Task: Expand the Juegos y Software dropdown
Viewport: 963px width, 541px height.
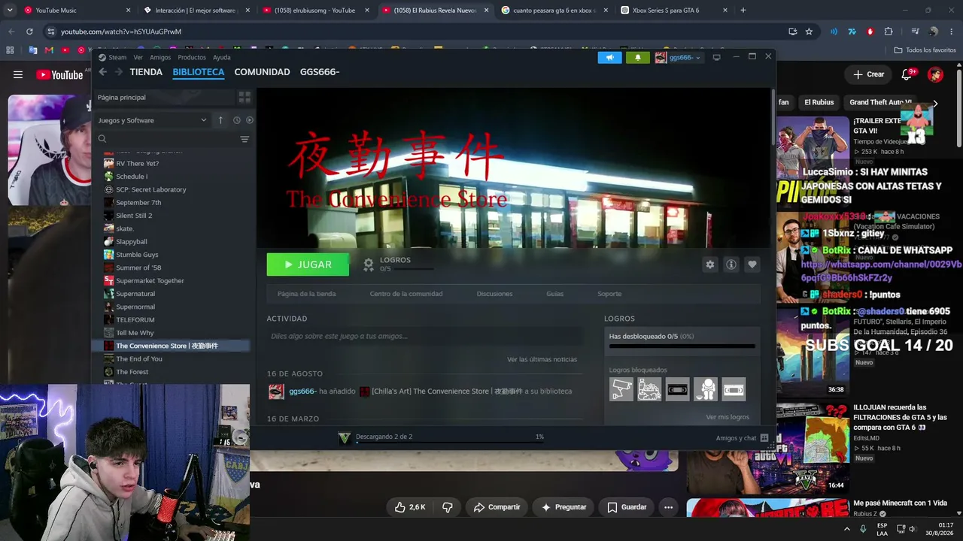Action: click(x=153, y=120)
